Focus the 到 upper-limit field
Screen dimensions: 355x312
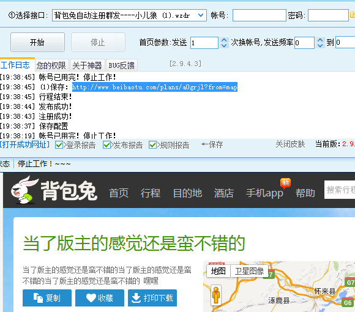pos(345,42)
